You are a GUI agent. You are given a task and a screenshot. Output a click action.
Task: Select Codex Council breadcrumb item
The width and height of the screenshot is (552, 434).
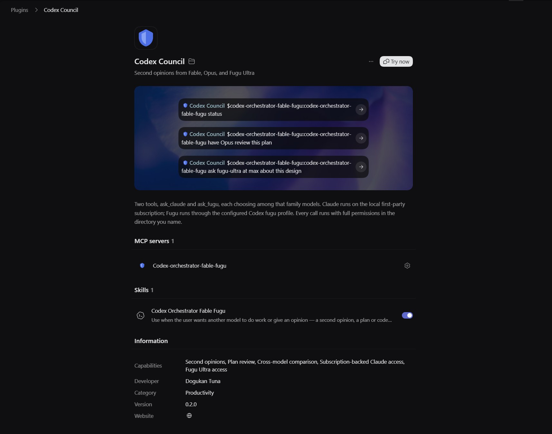tap(61, 10)
